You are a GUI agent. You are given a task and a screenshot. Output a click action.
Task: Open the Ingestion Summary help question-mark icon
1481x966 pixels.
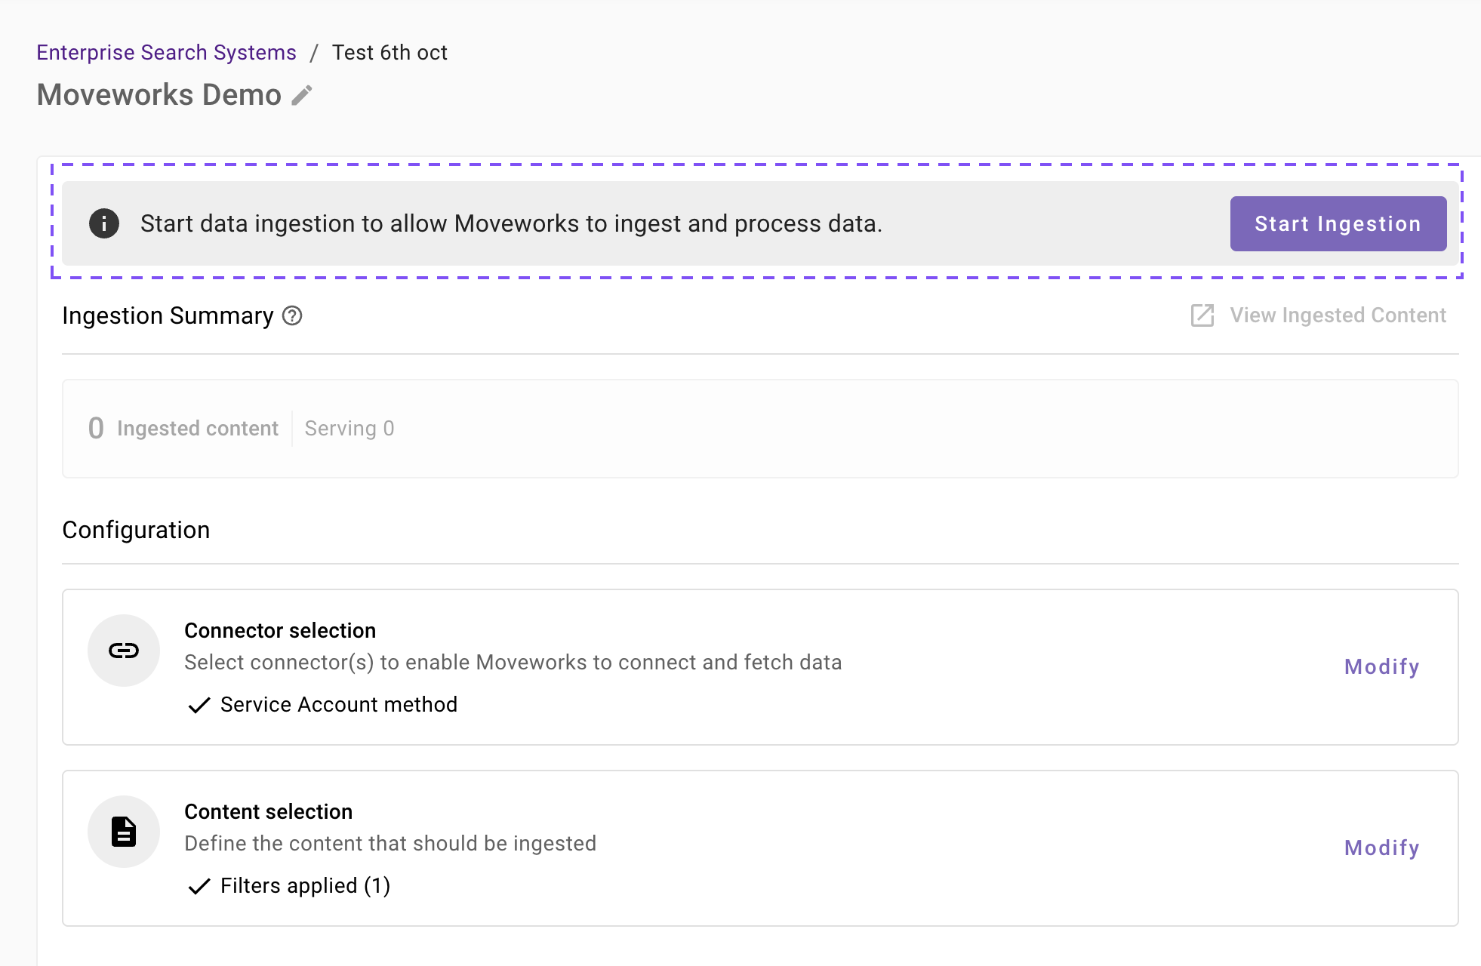[x=292, y=316]
